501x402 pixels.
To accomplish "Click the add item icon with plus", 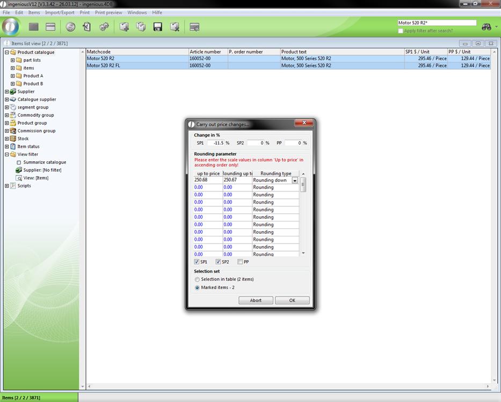I will coord(124,26).
